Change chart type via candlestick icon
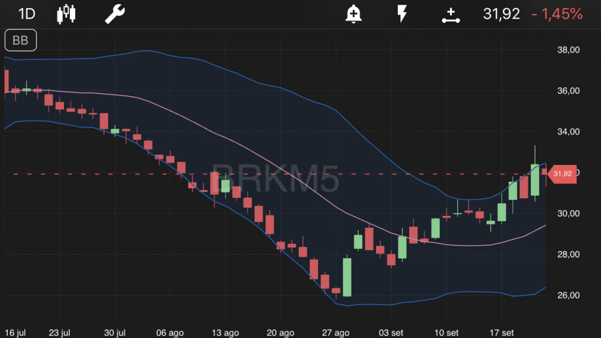The width and height of the screenshot is (601, 338). [x=66, y=14]
